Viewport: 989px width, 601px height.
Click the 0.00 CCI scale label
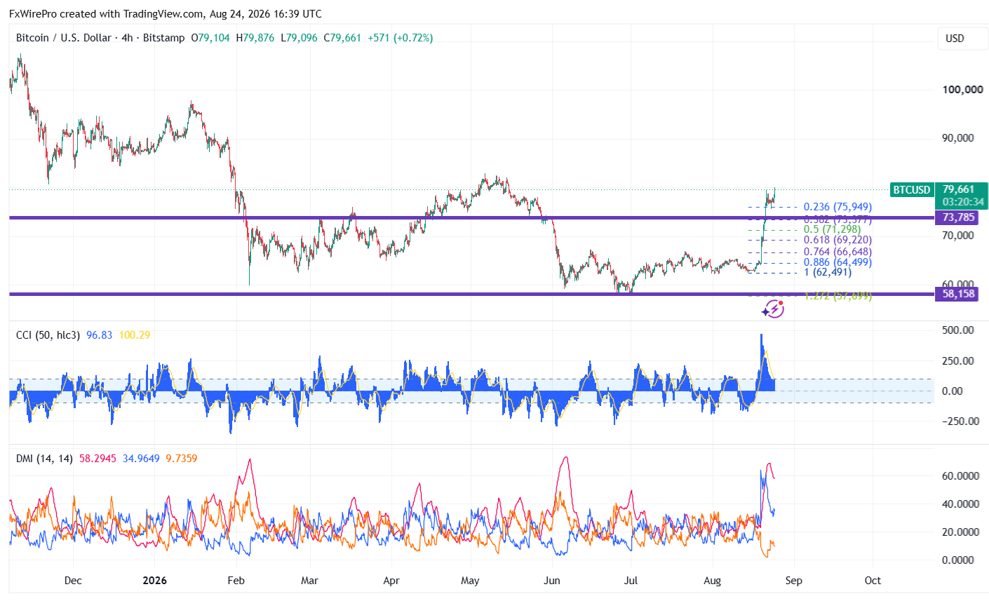[x=952, y=391]
